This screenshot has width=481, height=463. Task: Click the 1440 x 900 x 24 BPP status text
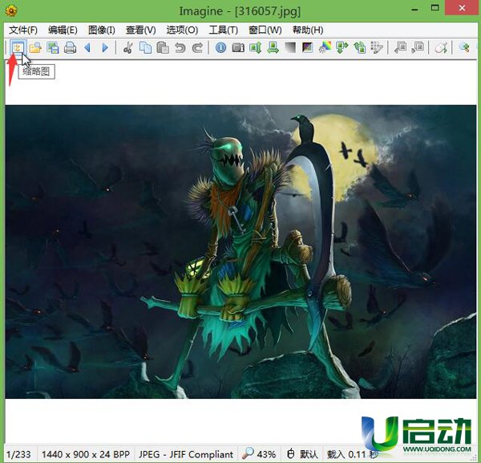click(86, 454)
